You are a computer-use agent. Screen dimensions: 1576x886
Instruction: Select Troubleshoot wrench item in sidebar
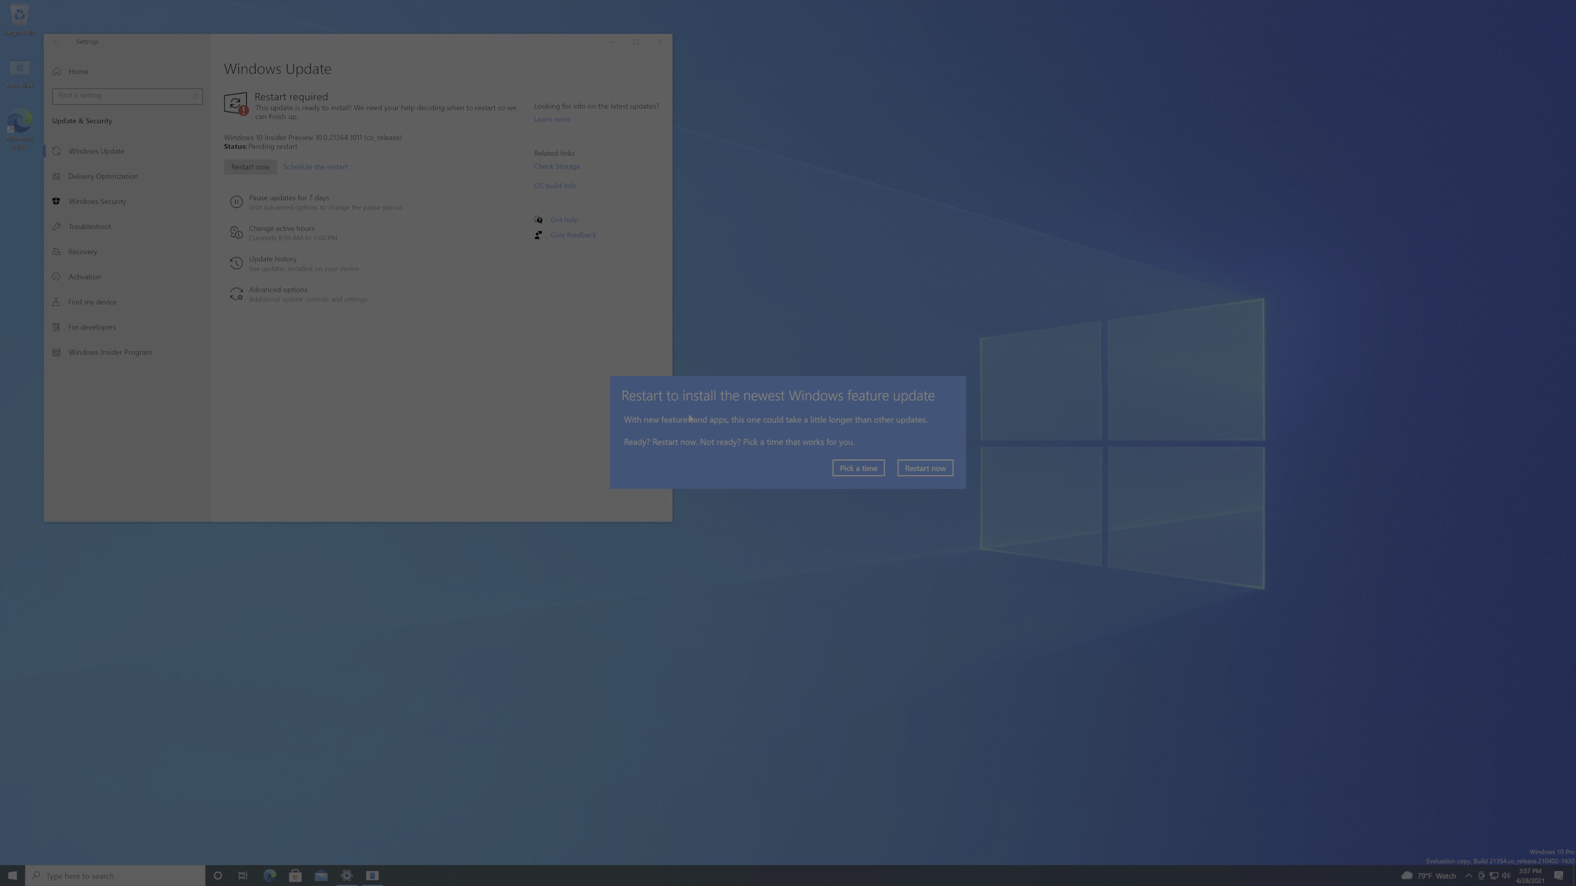(x=56, y=226)
